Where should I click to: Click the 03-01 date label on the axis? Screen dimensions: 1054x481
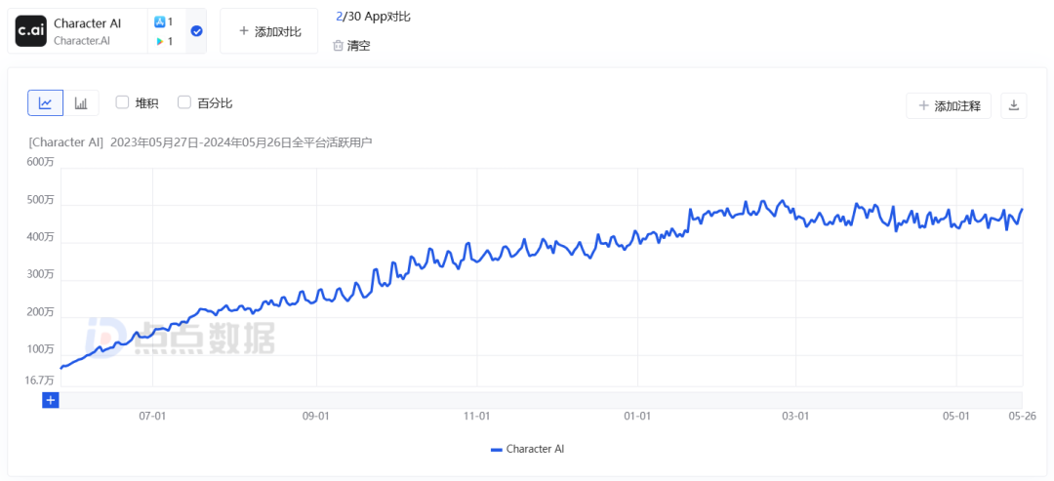(x=796, y=416)
